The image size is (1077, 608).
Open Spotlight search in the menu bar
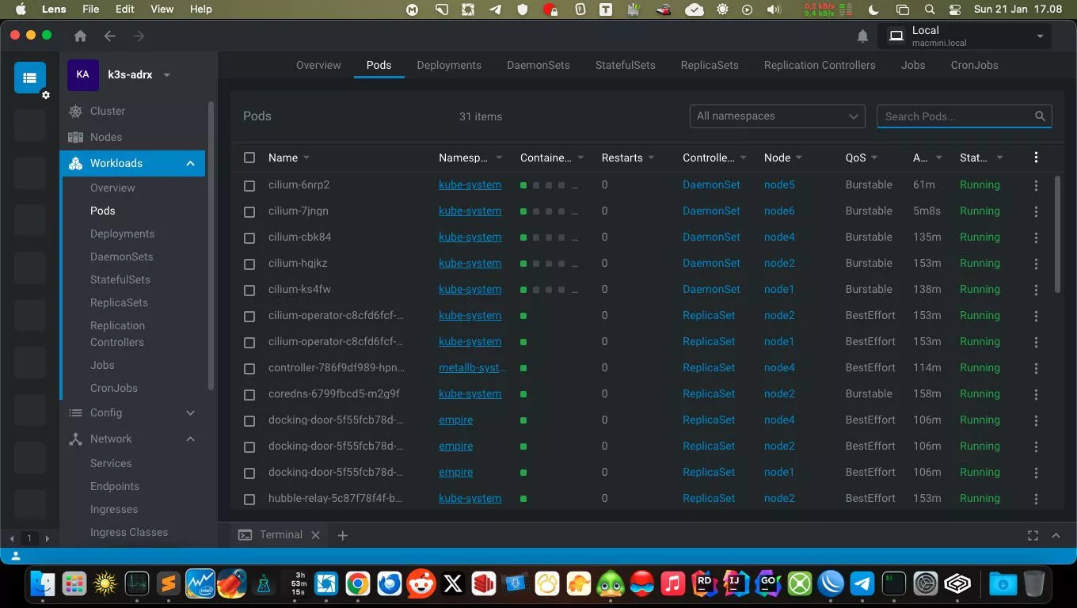930,9
